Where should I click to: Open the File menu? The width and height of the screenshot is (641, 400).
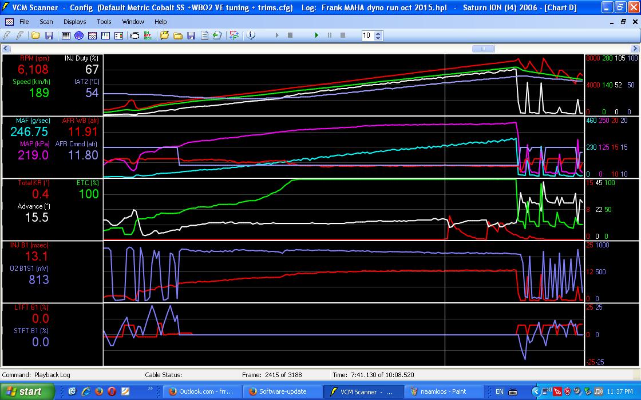(24, 22)
